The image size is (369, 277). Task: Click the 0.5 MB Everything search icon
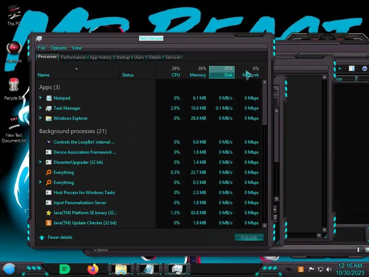point(49,183)
